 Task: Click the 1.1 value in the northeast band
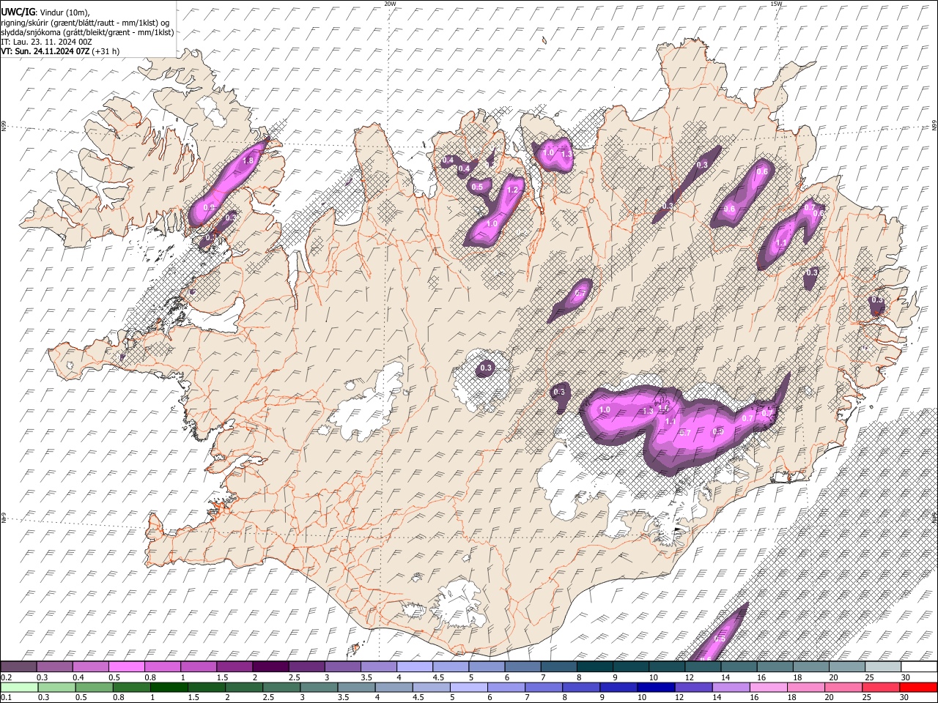pyautogui.click(x=781, y=244)
